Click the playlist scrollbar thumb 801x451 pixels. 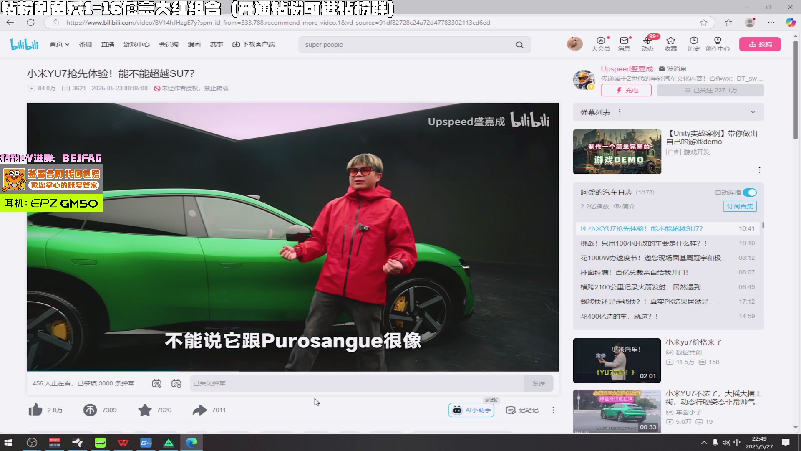click(x=763, y=225)
